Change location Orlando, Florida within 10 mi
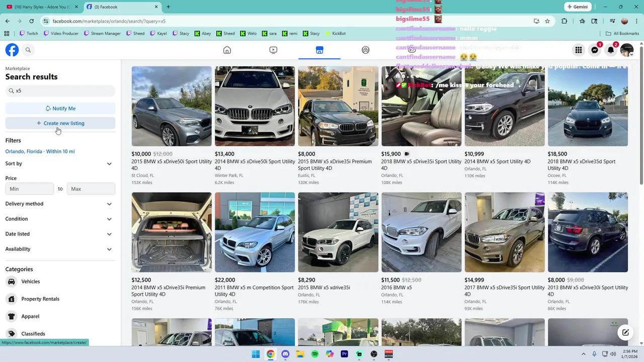644x362 pixels. [x=40, y=151]
